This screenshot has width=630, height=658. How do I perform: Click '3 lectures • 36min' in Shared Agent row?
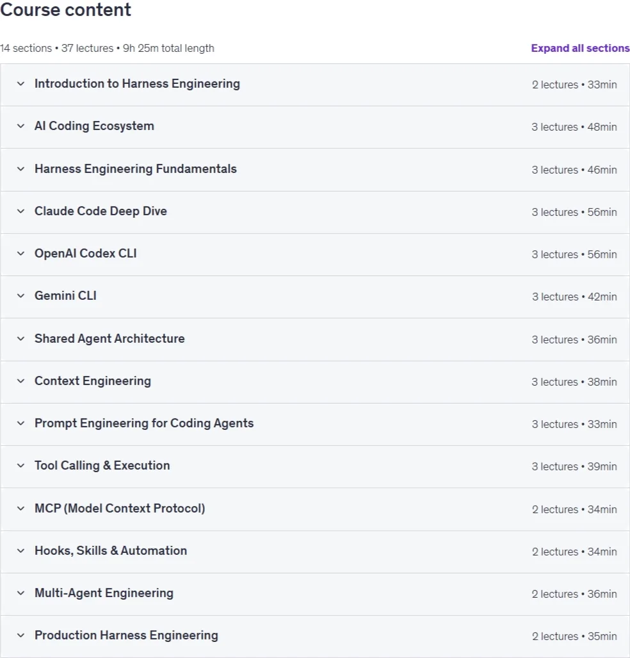tap(574, 340)
